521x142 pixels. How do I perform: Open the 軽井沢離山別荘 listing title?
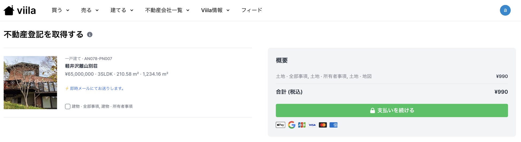click(x=81, y=66)
